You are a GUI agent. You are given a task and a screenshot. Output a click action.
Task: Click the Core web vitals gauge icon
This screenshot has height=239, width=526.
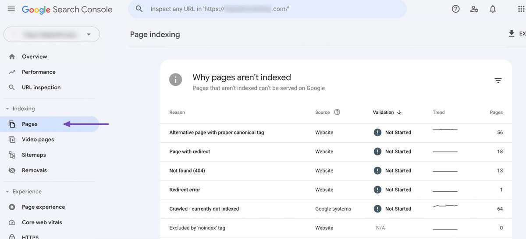pos(12,222)
